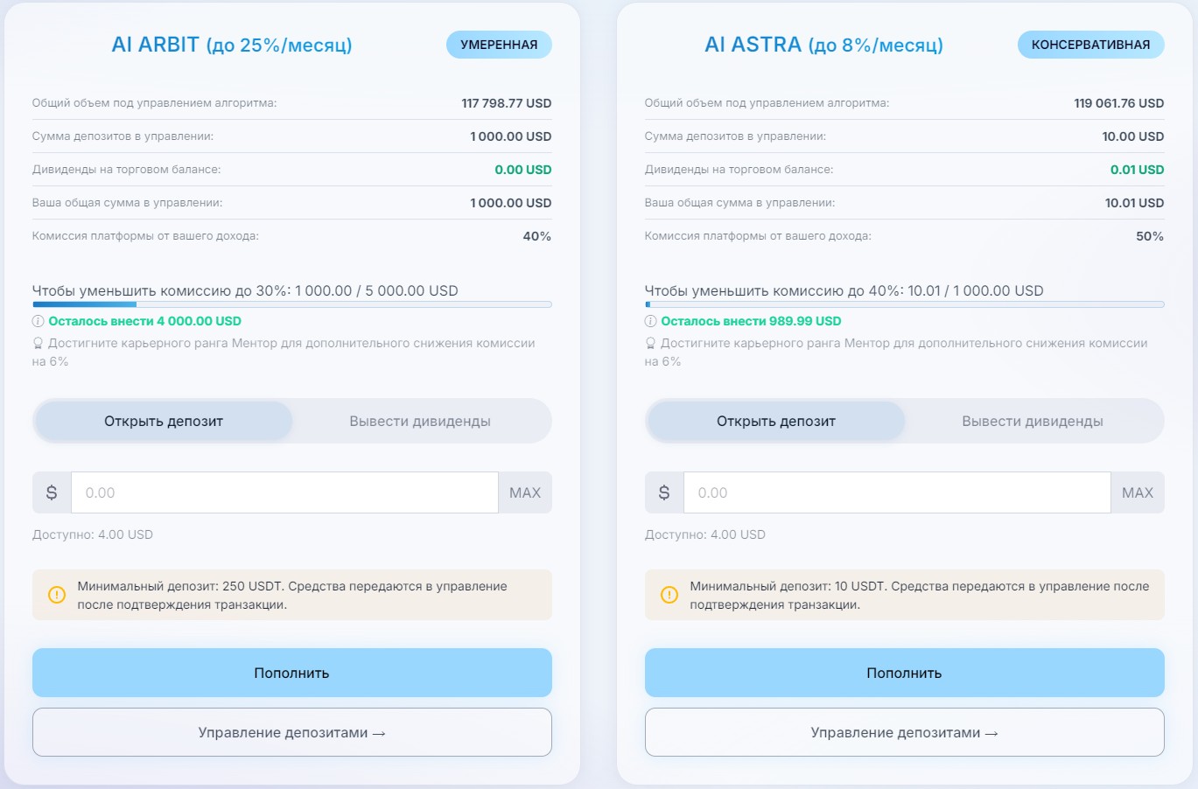Click warning icon near 'Минимальный депозит: 10 USDT'
1198x789 pixels.
(669, 595)
